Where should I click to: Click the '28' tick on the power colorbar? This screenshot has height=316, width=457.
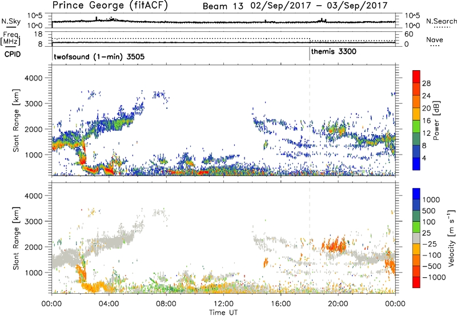point(426,83)
